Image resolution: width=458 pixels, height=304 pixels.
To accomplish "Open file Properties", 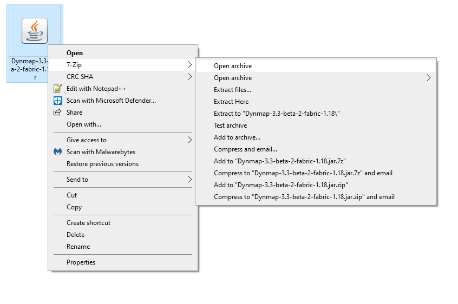I will [x=123, y=262].
